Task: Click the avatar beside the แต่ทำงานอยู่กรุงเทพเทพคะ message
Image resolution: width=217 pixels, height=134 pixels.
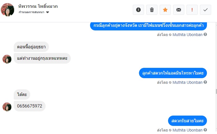Action: 7,59
